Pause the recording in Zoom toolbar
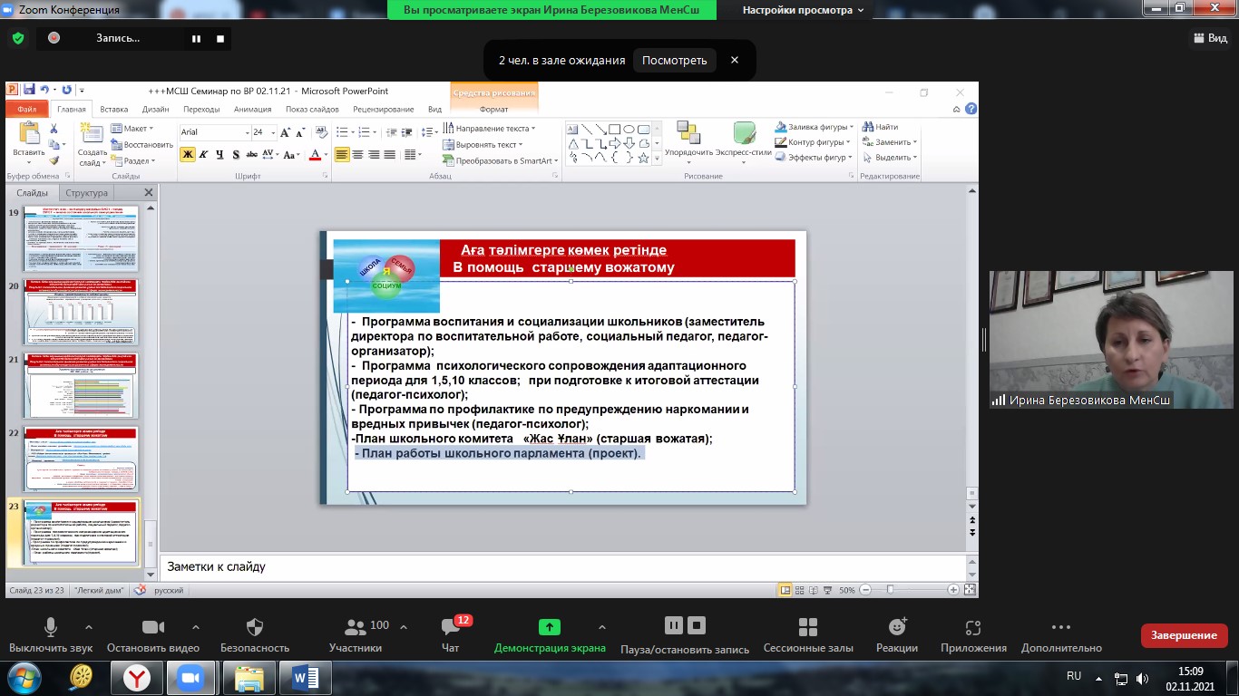 (x=673, y=626)
